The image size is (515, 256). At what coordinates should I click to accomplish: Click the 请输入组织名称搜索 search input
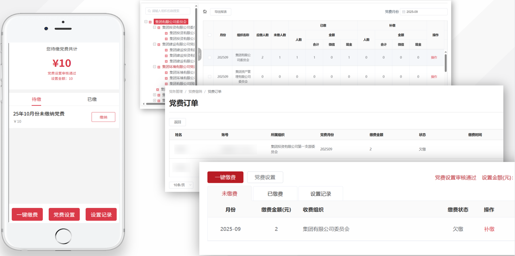(170, 11)
